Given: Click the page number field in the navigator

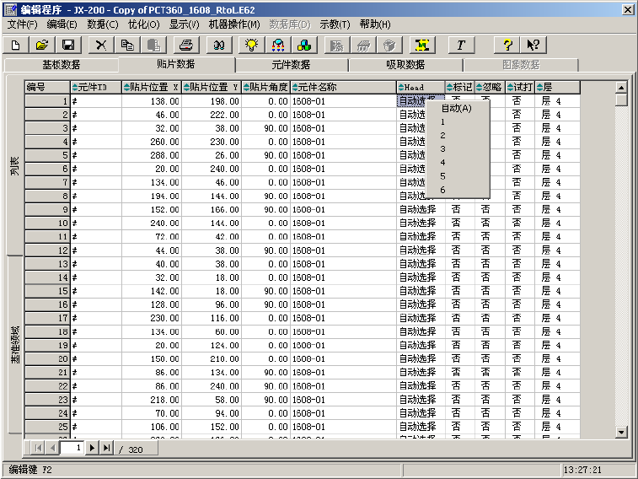Looking at the screenshot, I should (x=72, y=448).
